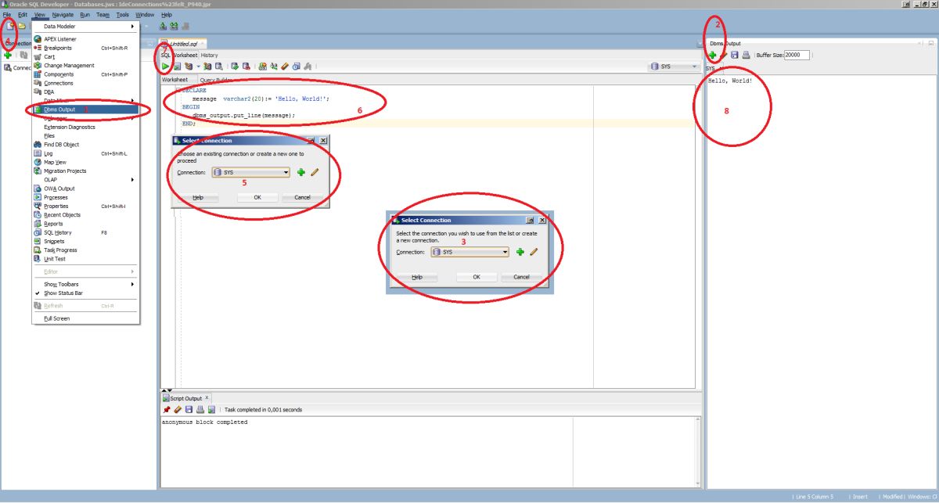Choose Full Screen from View menu
The width and height of the screenshot is (939, 503).
point(85,318)
